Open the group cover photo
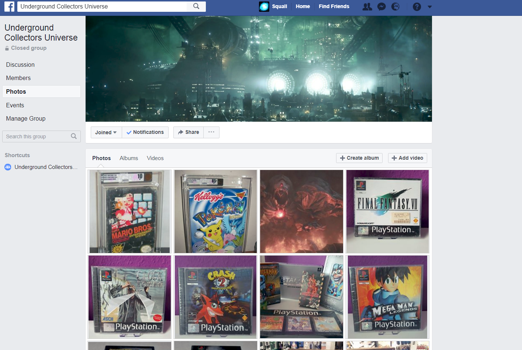Image resolution: width=522 pixels, height=350 pixels. click(259, 69)
